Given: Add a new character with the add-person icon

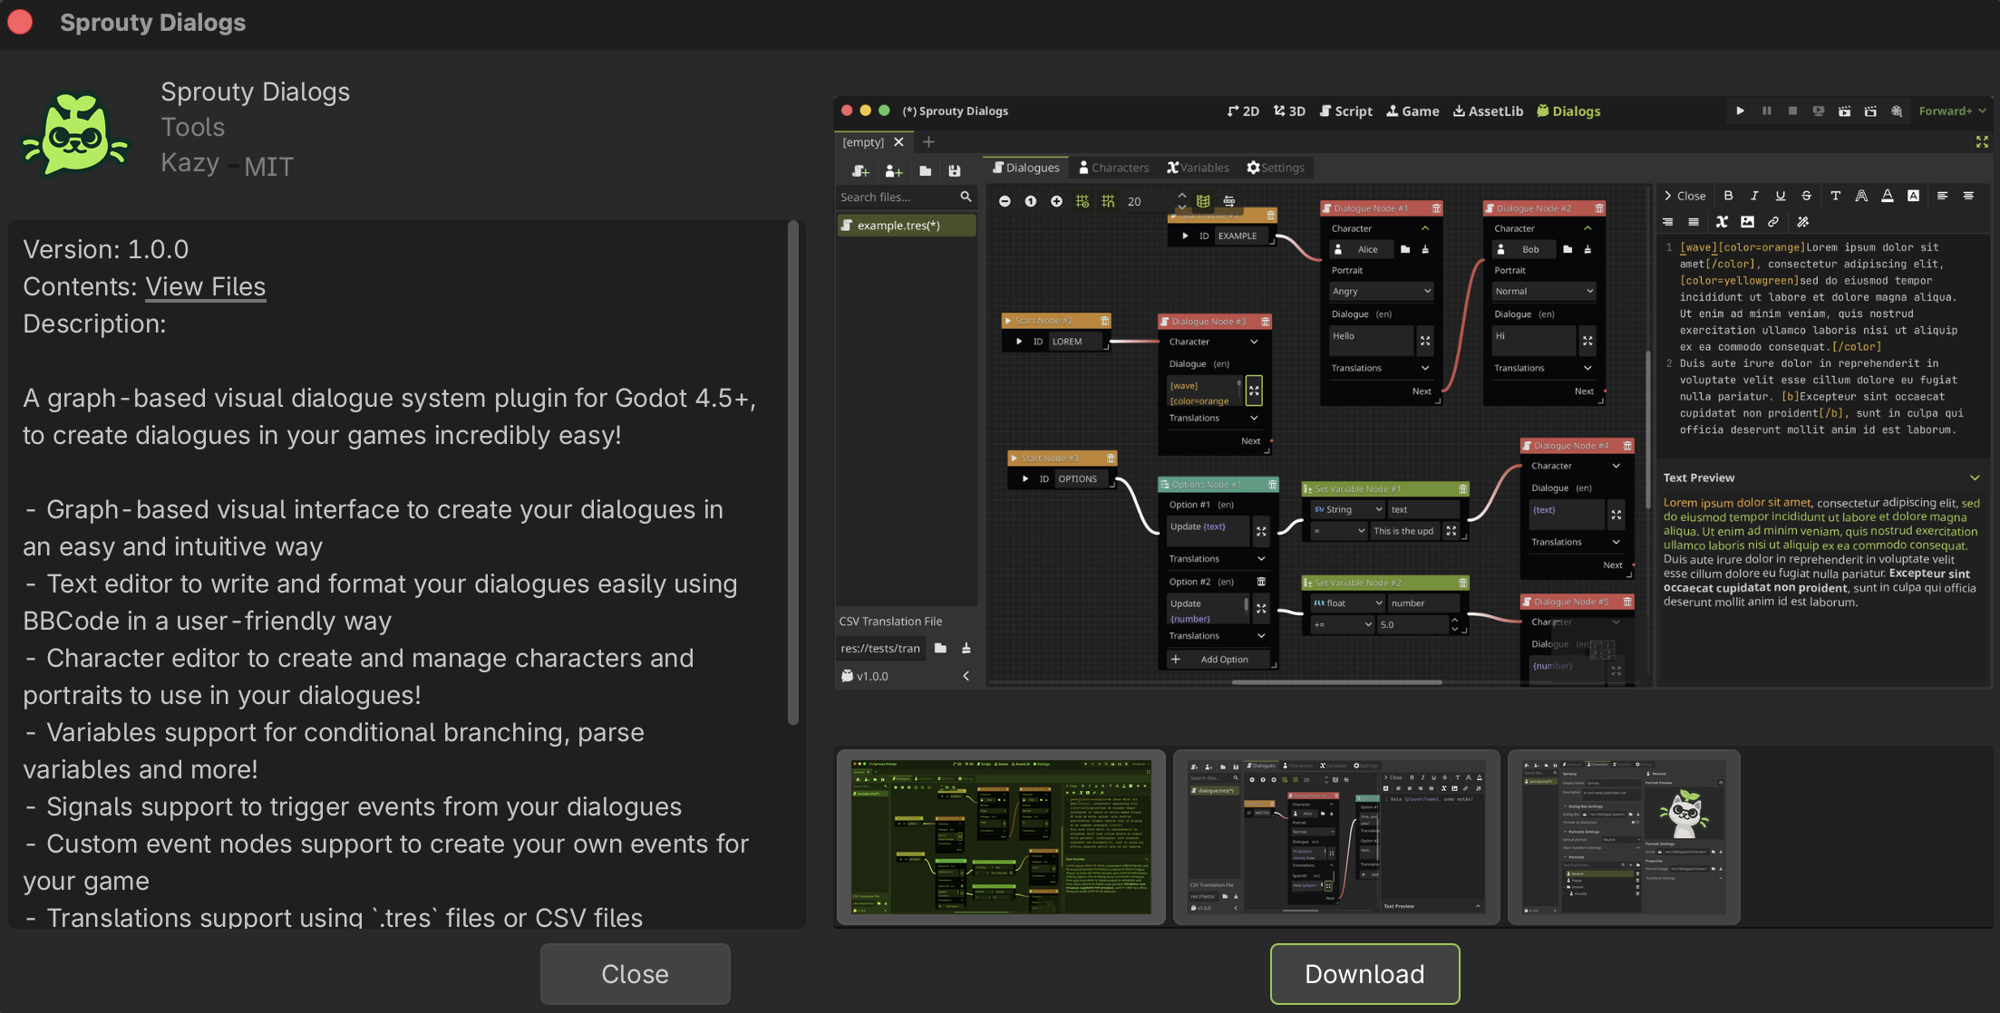Looking at the screenshot, I should 894,170.
